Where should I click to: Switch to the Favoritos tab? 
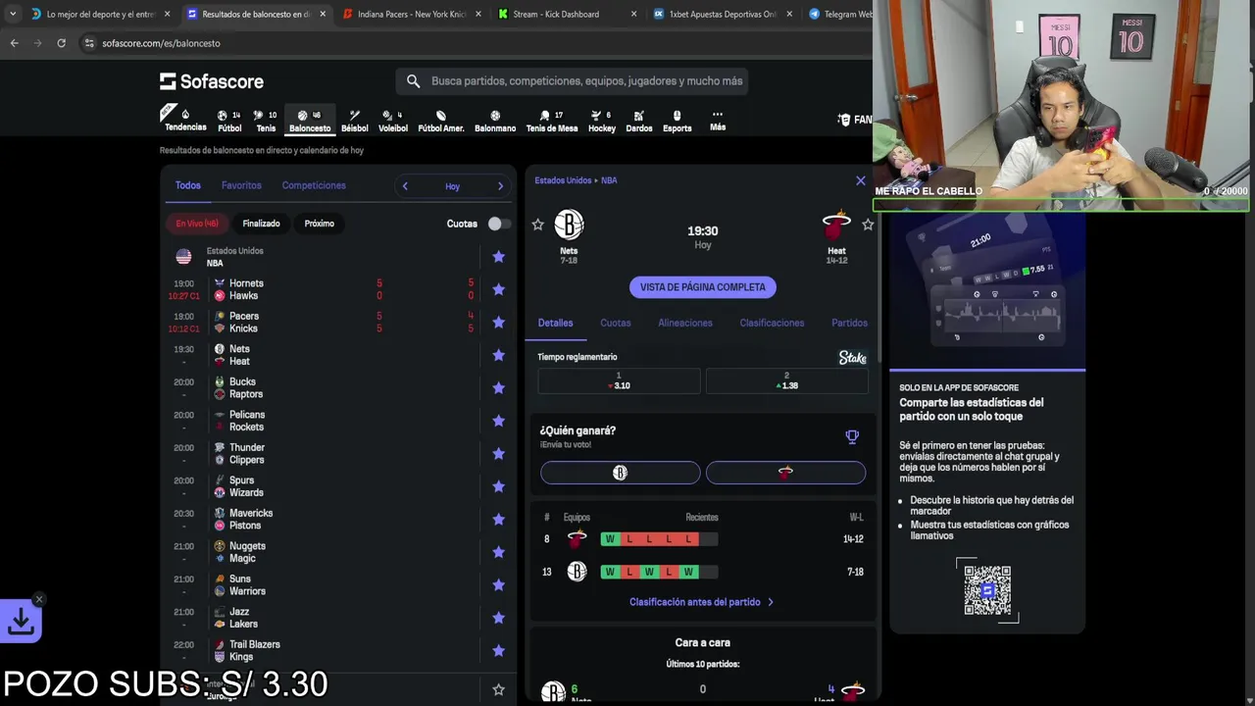[x=241, y=185]
